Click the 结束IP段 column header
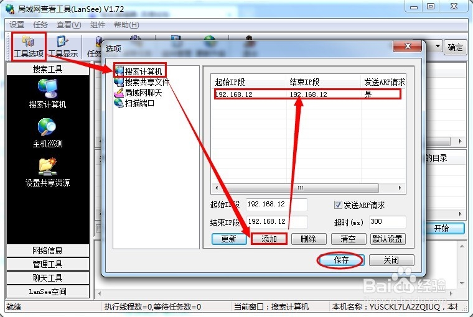The image size is (473, 317). click(x=324, y=81)
